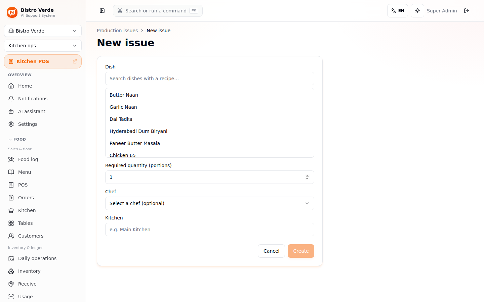Viewport: 484px width, 302px height.
Task: Open the Select a chef dropdown
Action: coord(210,203)
